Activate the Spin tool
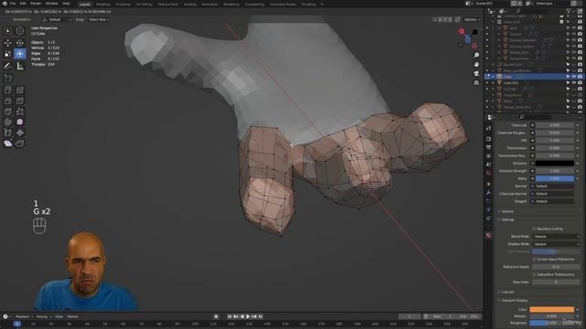This screenshot has width=586, height=329. [8, 122]
